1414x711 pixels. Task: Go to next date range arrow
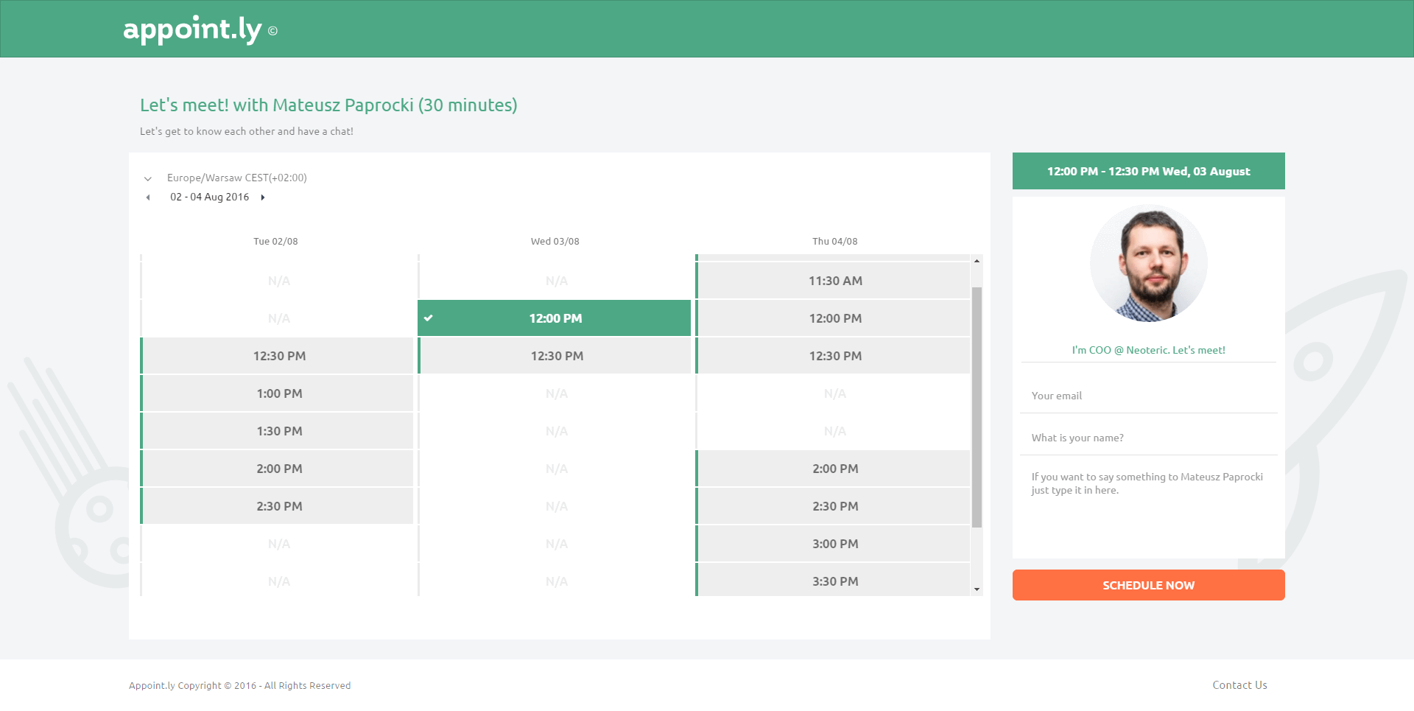pos(263,197)
